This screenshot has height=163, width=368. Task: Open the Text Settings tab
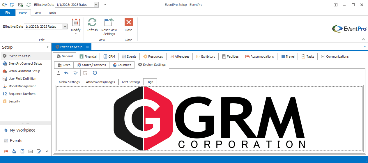tap(131, 82)
